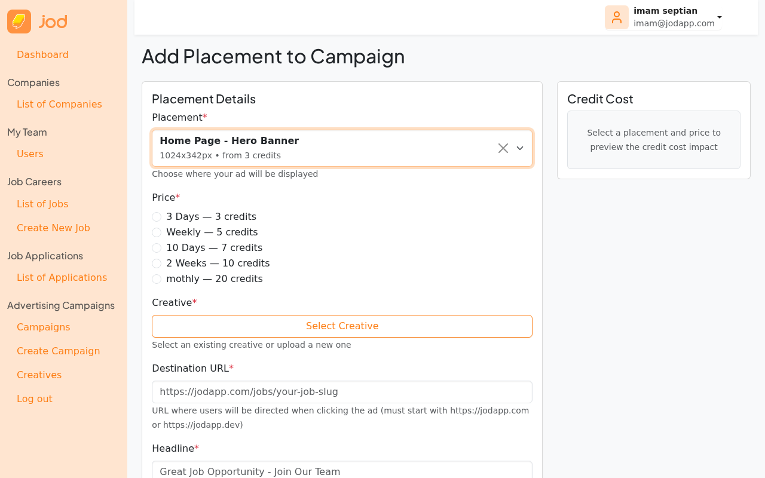
Task: Navigate to Create New Job
Action: tap(53, 228)
